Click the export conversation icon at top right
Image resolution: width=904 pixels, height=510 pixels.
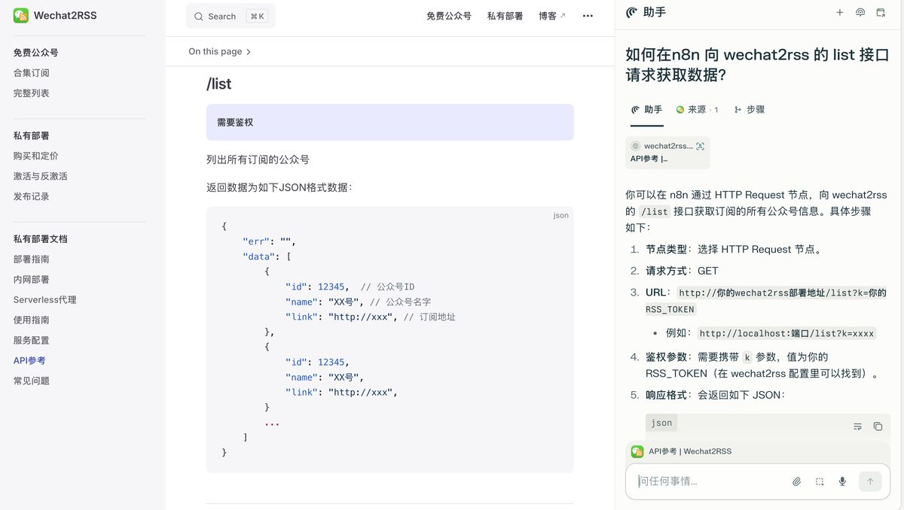[x=880, y=12]
